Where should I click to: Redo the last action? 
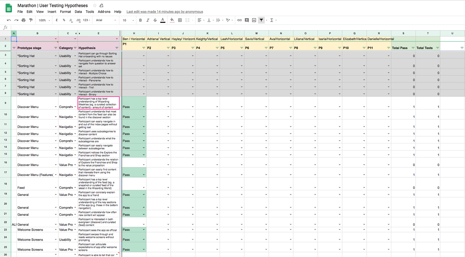(16, 20)
